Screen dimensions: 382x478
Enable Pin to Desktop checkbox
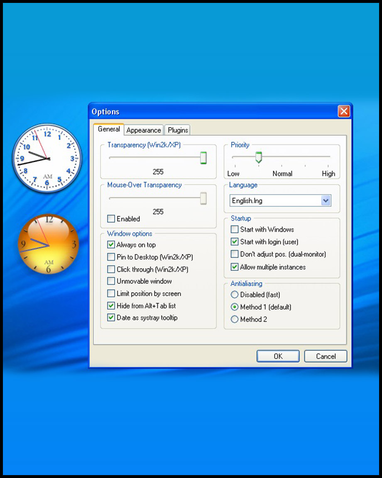[x=111, y=257]
